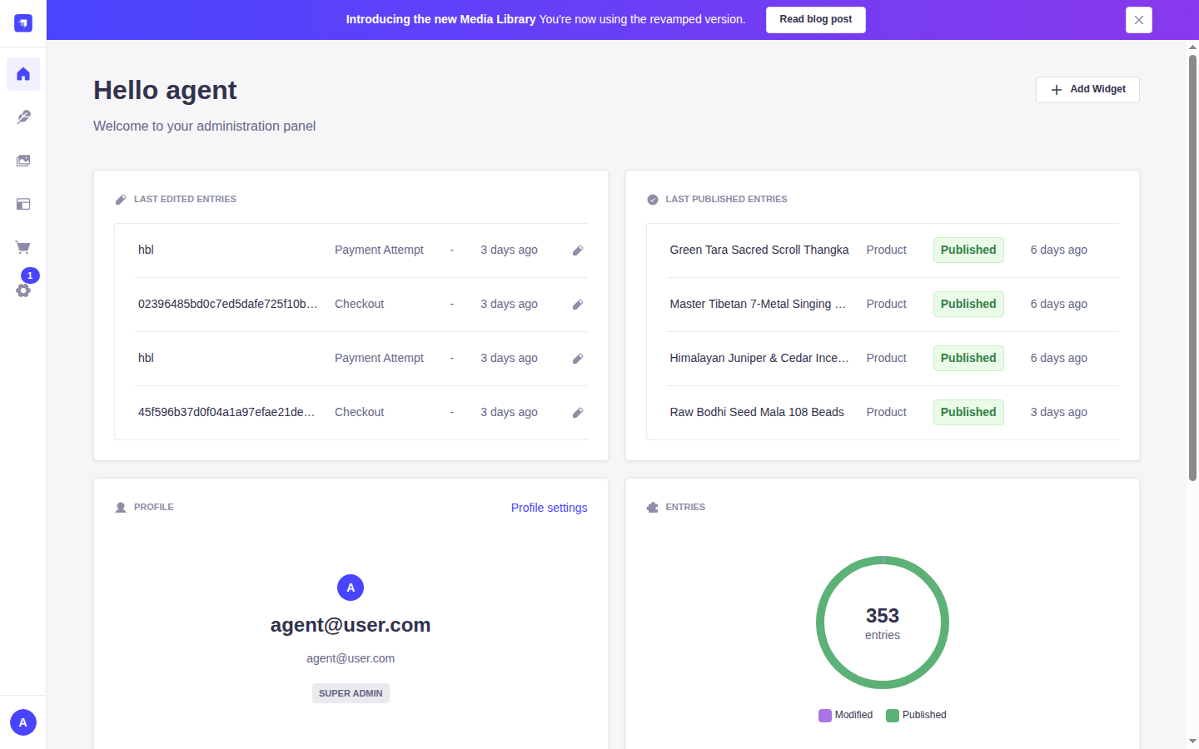Click the Last Published Entries widget title

[726, 200]
